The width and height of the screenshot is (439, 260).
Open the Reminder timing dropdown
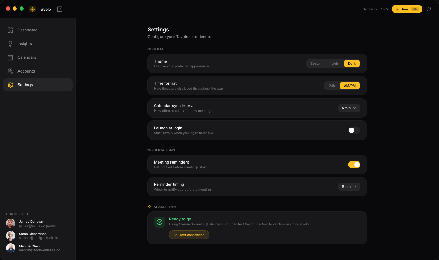[x=349, y=187]
